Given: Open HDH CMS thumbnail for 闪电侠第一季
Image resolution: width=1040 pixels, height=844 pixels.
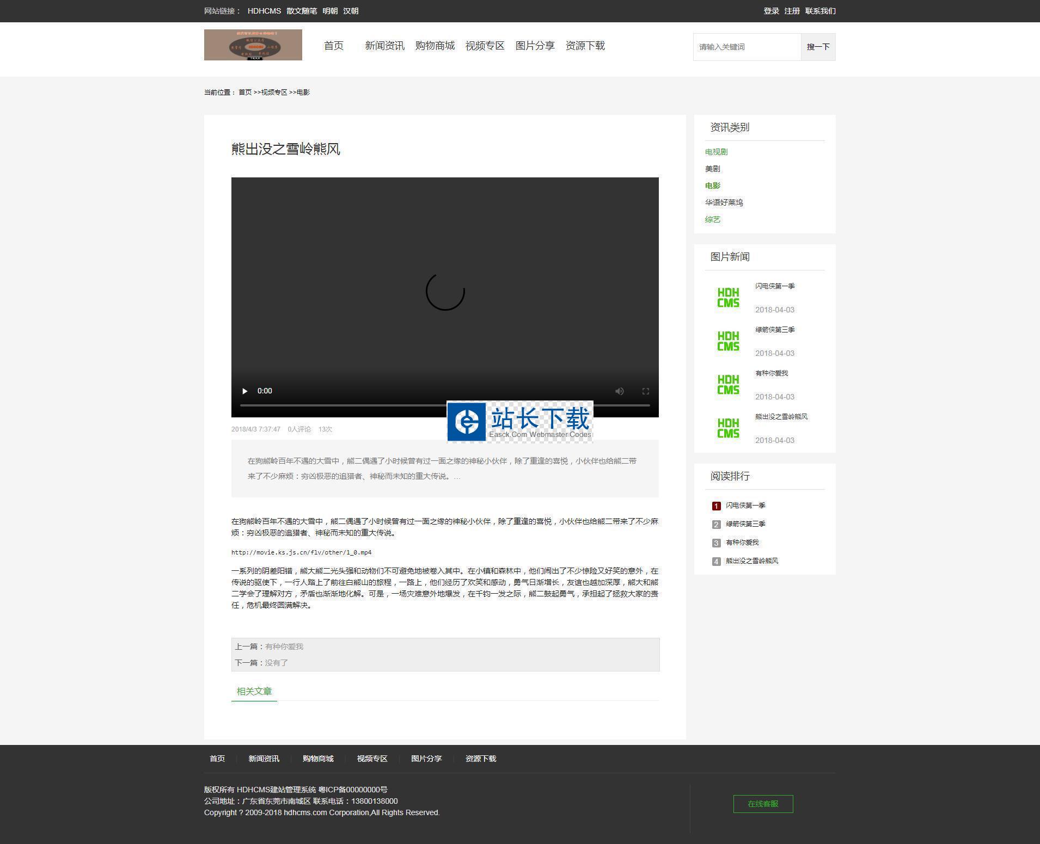Looking at the screenshot, I should (x=728, y=298).
